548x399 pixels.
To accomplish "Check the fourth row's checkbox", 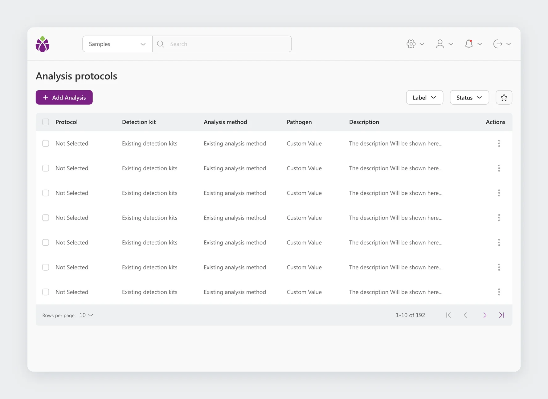I will click(46, 218).
